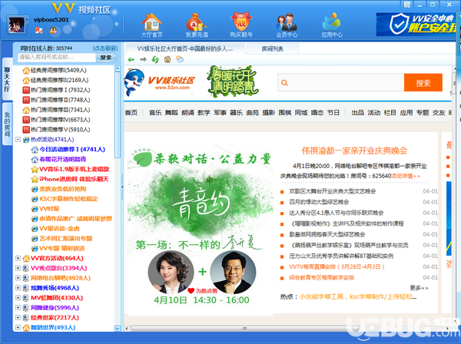
Task: Click the horizontal scrollbar of web page
Action: tap(245, 329)
